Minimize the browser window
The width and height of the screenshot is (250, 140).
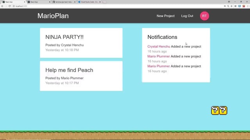click(x=235, y=2)
